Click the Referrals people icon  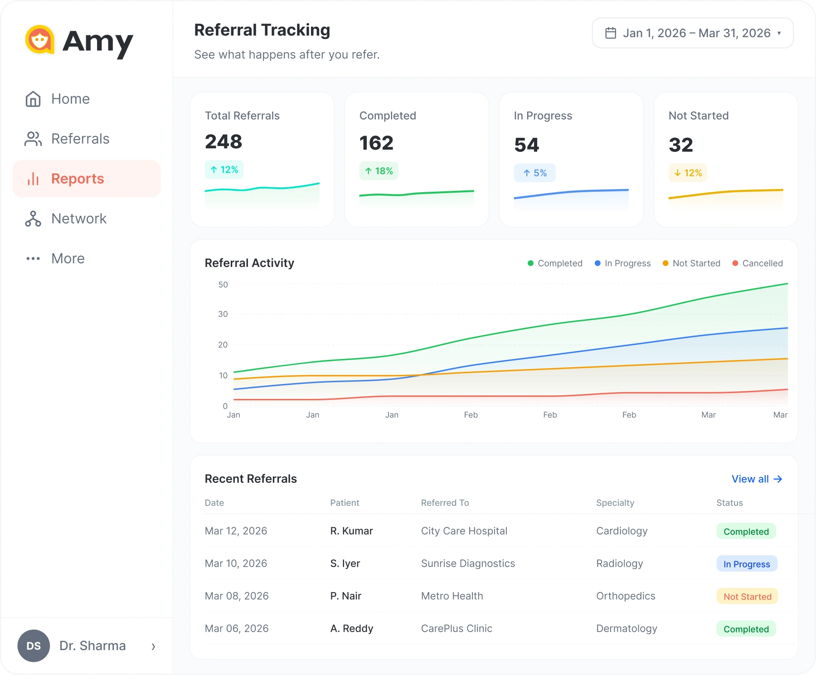(33, 139)
